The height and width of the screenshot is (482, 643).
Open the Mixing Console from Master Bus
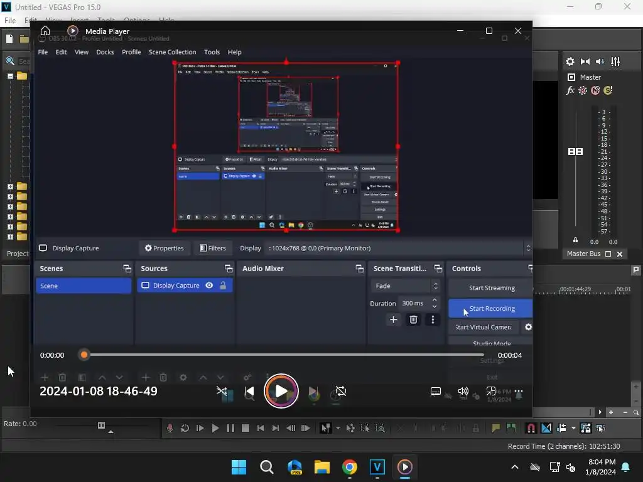point(615,62)
